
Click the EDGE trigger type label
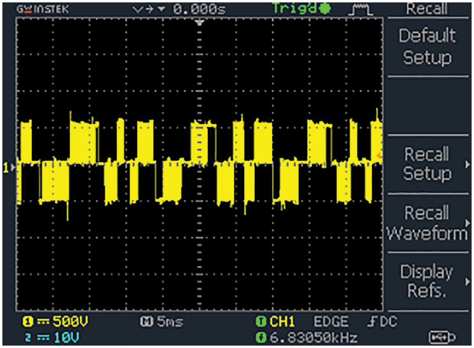331,322
